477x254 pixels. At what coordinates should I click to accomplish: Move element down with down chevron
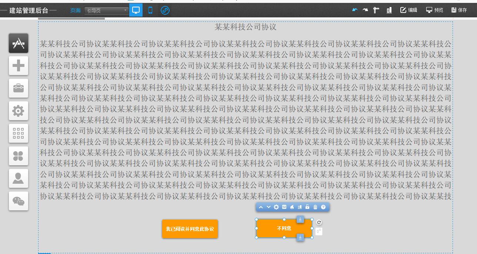pyautogui.click(x=268, y=207)
